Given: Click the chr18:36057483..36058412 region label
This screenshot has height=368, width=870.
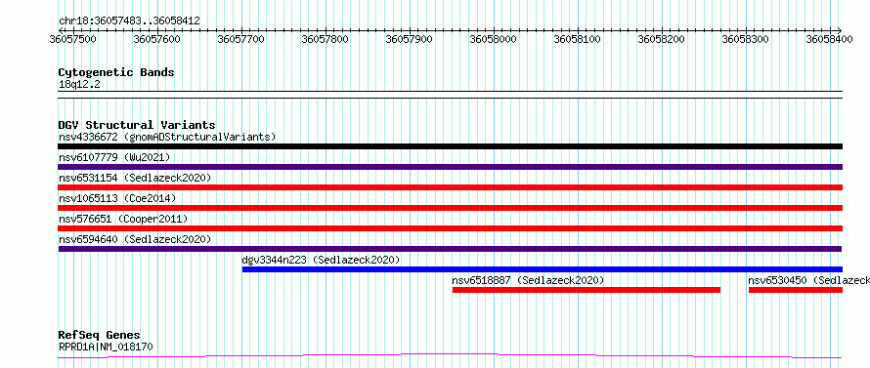Looking at the screenshot, I should coord(129,21).
